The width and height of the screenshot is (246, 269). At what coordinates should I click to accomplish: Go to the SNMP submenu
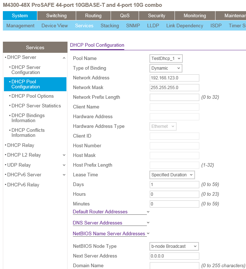pyautogui.click(x=133, y=26)
